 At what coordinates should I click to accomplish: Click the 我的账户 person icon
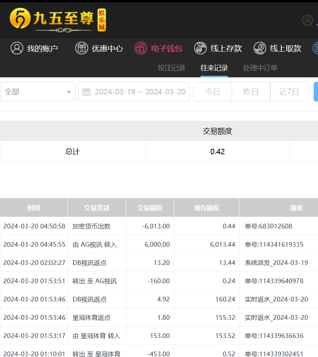pos(17,48)
